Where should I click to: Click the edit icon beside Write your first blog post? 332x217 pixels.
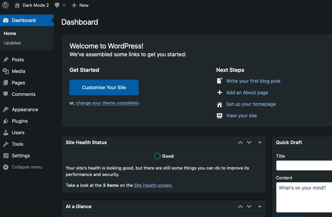[220, 81]
